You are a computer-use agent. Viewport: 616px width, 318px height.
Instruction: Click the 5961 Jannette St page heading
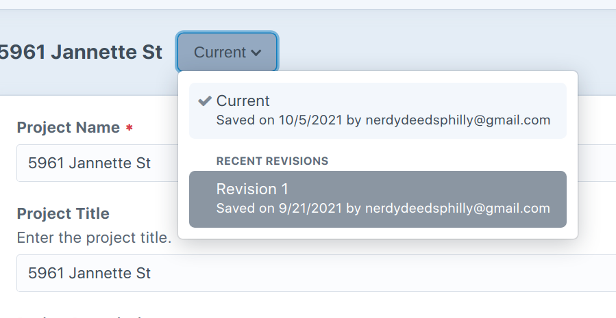[x=81, y=52]
